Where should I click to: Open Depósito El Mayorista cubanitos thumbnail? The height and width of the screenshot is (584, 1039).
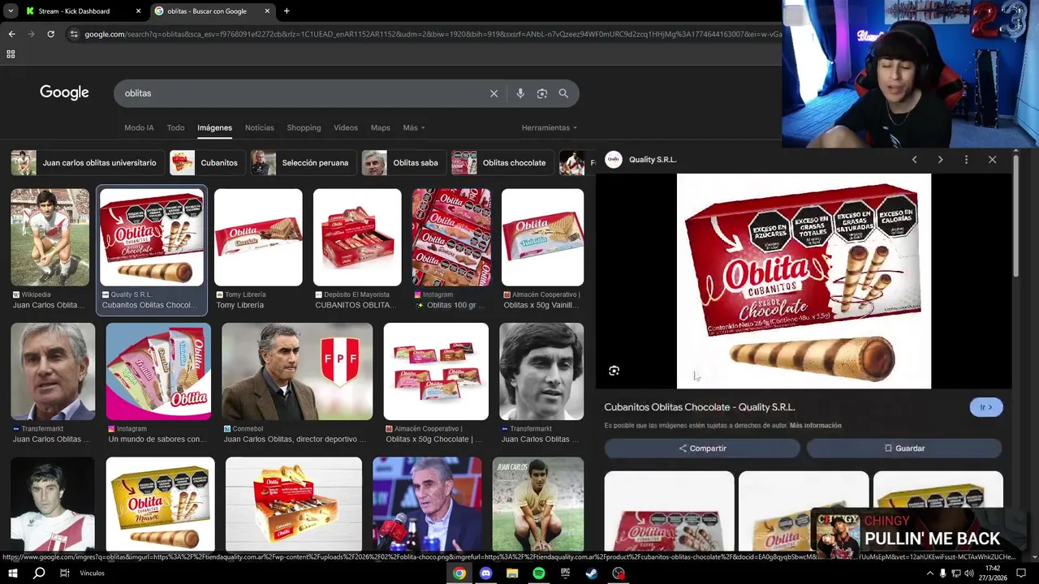357,238
